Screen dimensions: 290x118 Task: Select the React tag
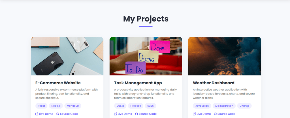click(41, 106)
